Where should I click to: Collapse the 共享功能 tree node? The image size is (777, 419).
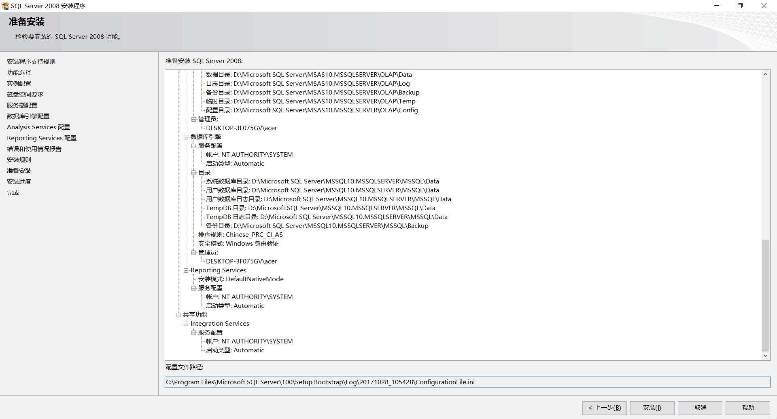click(178, 315)
